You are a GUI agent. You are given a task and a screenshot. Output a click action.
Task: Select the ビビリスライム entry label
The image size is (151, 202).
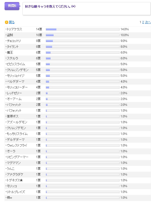click(x=16, y=64)
